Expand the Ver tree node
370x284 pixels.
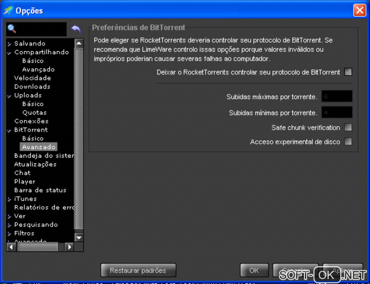point(9,216)
